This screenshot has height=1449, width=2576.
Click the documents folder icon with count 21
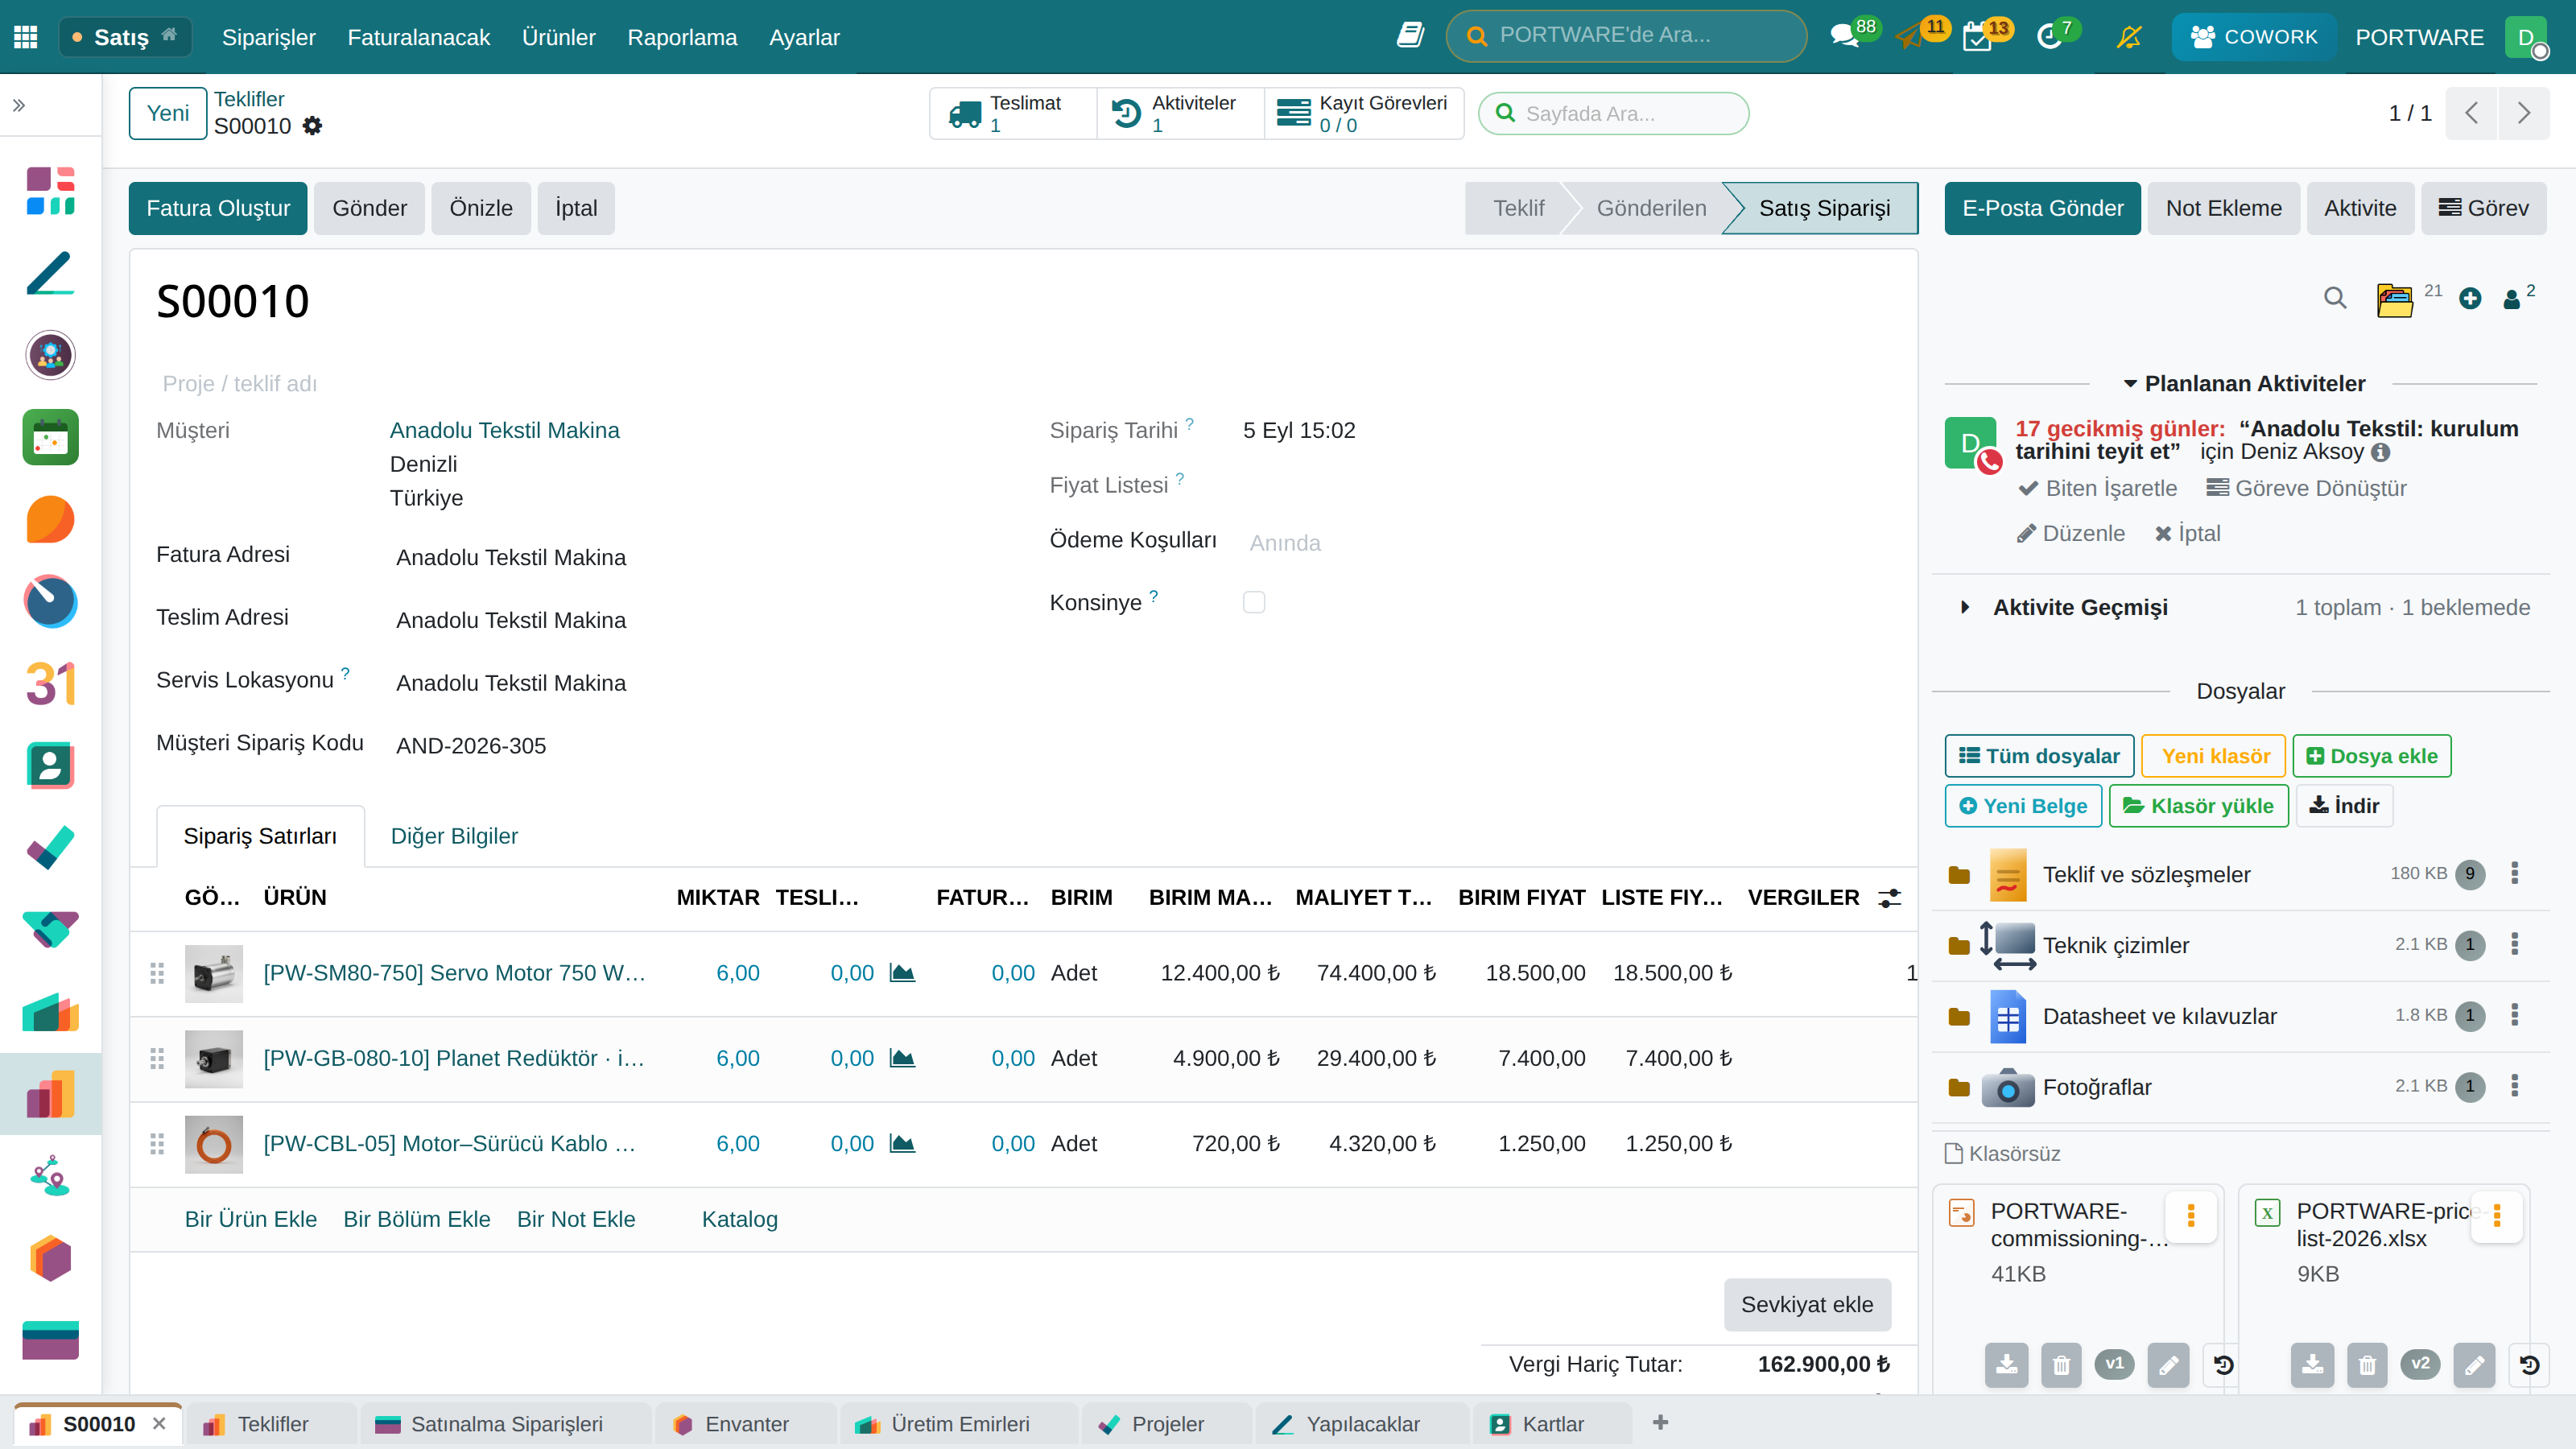(2394, 299)
